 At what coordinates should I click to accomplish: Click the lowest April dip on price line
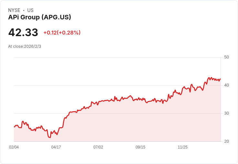point(49,138)
